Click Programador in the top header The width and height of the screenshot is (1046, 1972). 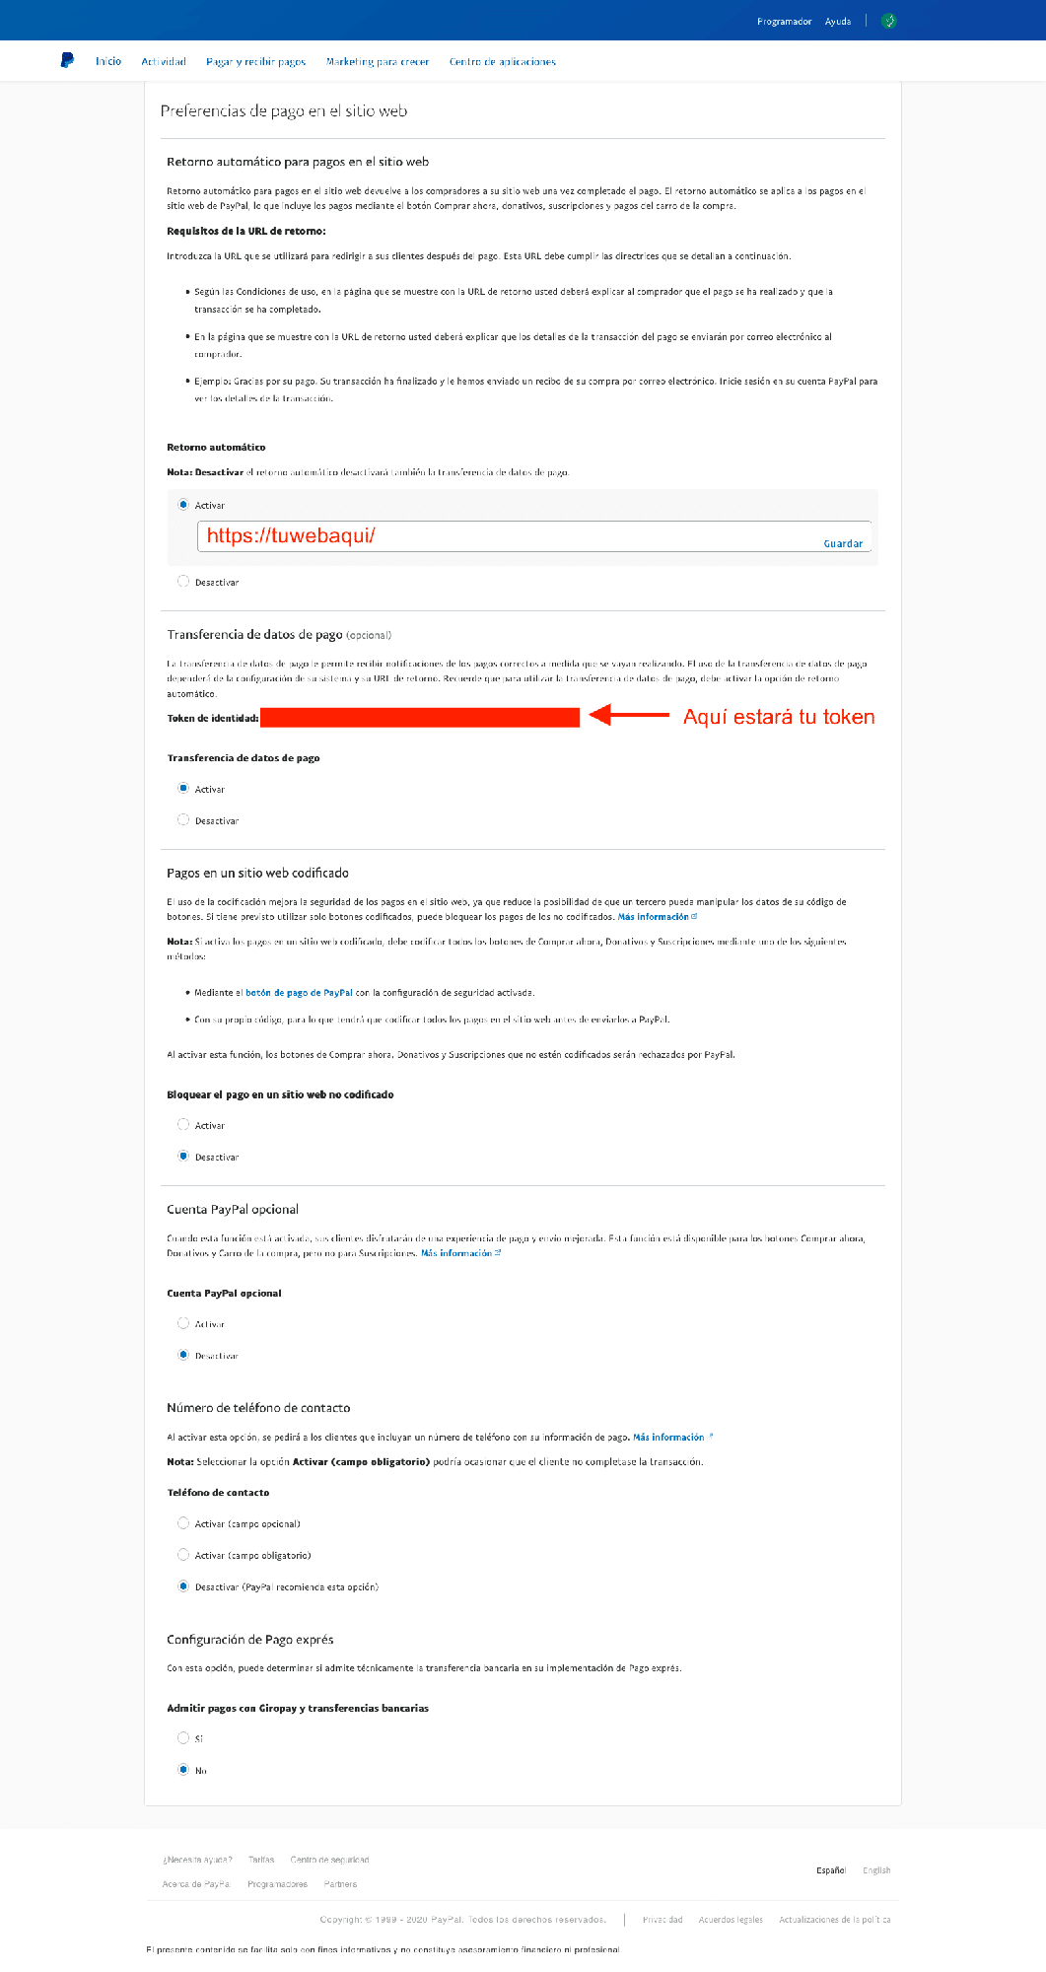click(x=784, y=21)
